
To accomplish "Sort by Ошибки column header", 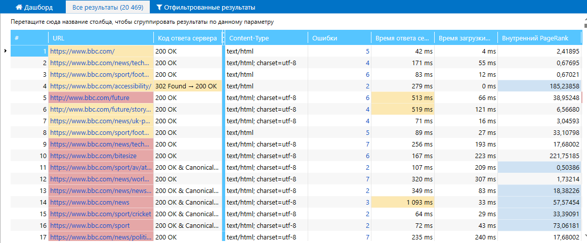I will 340,38.
